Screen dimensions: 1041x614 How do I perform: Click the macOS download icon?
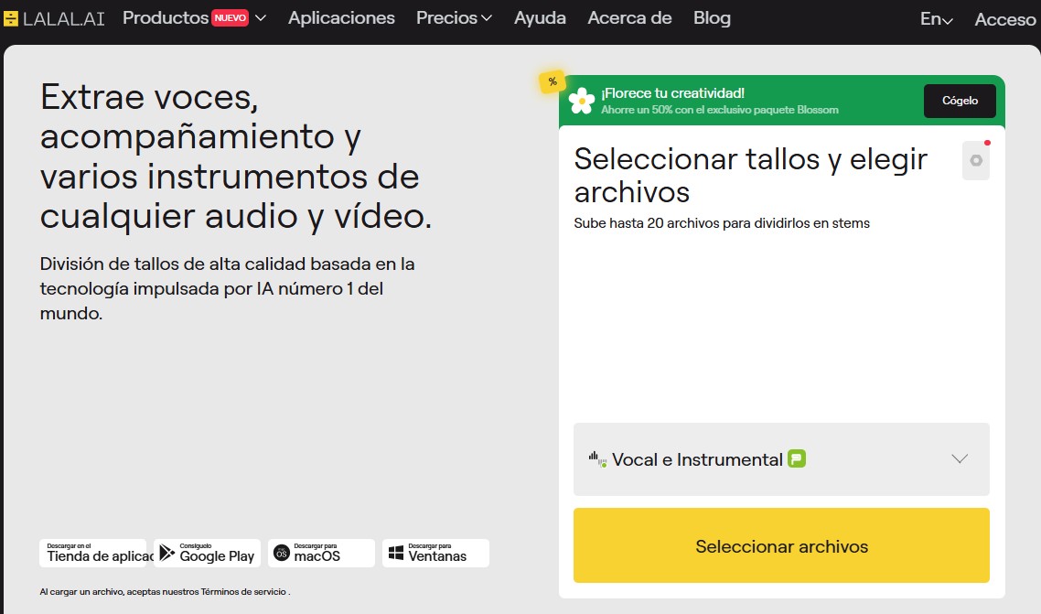pyautogui.click(x=282, y=553)
